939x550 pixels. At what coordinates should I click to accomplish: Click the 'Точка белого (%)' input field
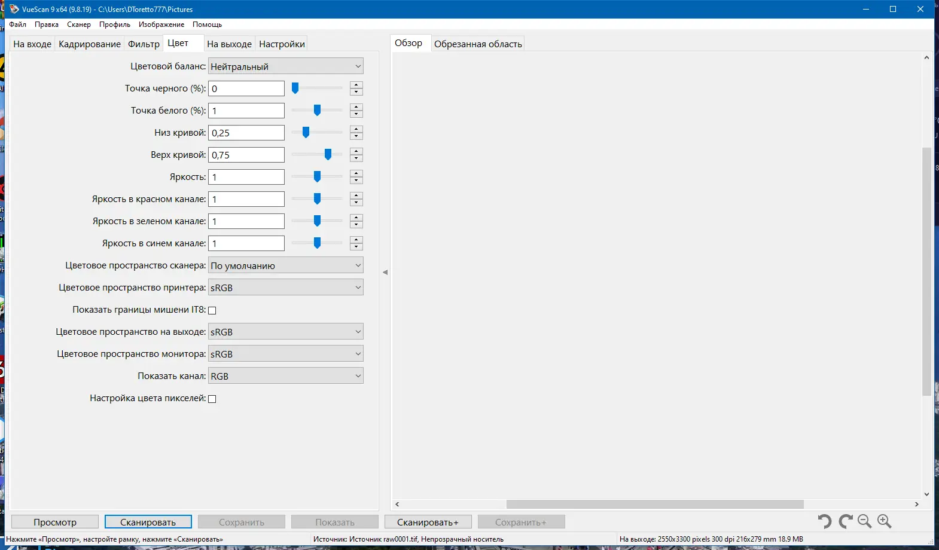click(246, 111)
